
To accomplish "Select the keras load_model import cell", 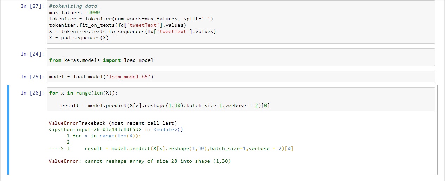I will coord(240,57).
